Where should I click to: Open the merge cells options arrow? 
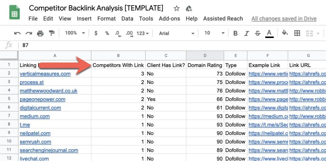point(317,33)
